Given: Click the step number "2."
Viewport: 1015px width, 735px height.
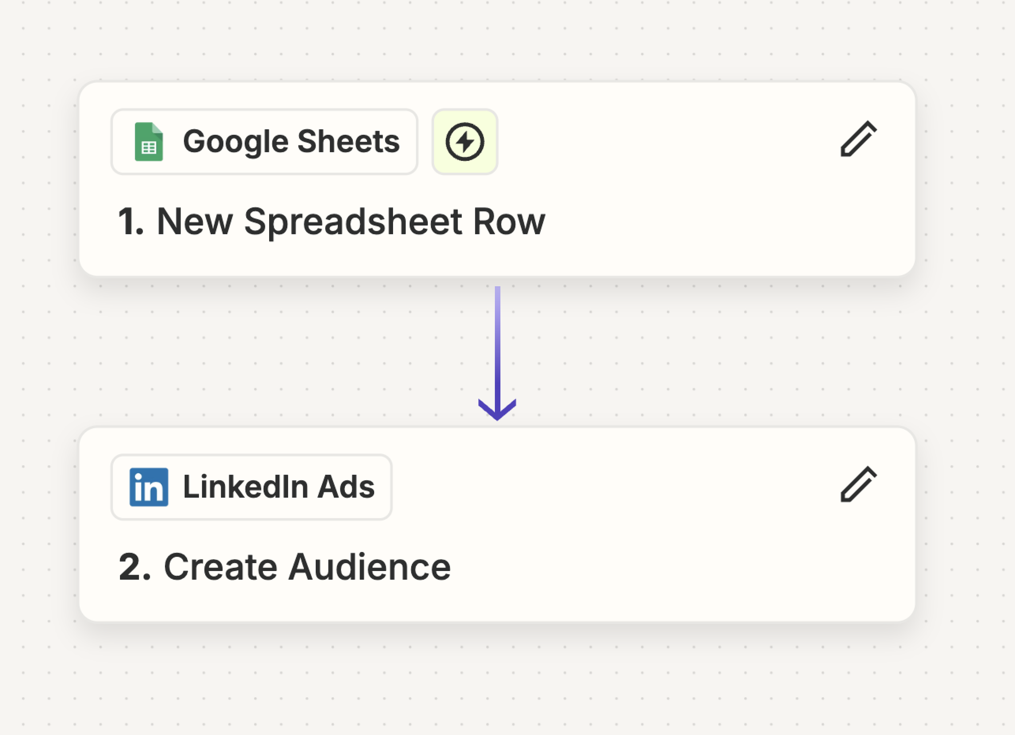Looking at the screenshot, I should click(134, 567).
